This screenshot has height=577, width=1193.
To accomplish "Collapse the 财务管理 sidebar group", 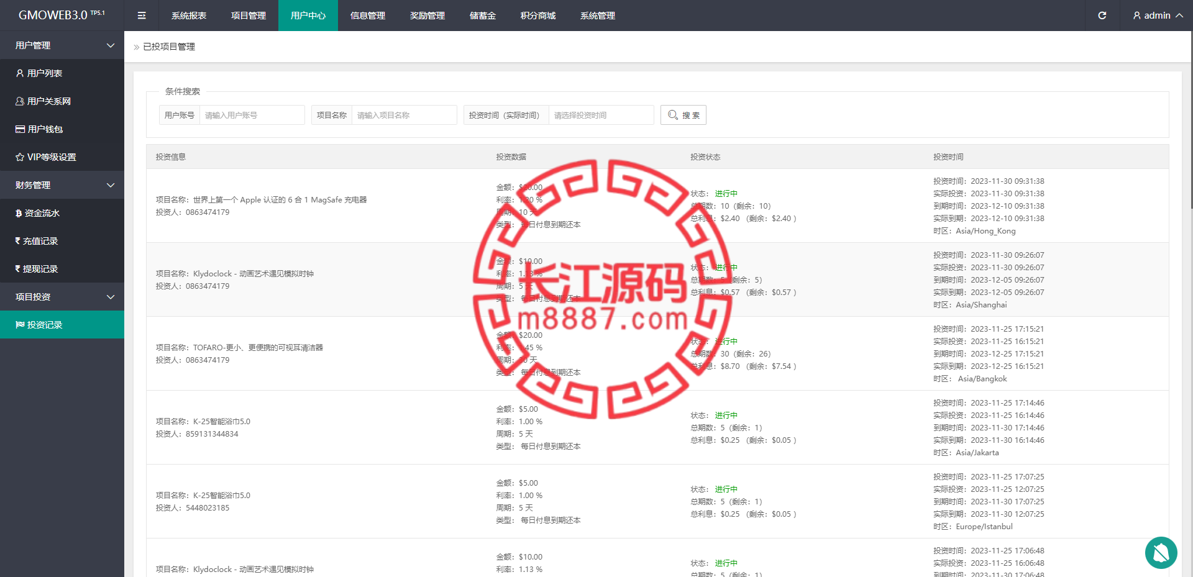I will point(62,185).
